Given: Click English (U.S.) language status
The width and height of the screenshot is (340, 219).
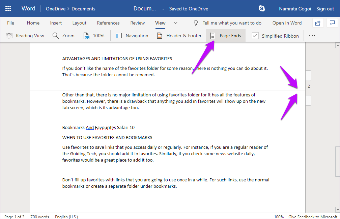Looking at the screenshot, I should pyautogui.click(x=66, y=217).
